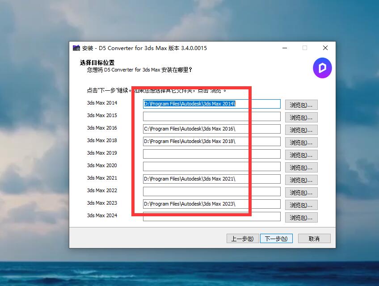Click the "您想将 D5 Converter for 3ds Max 安装在哪里?" text
Image resolution: width=379 pixels, height=286 pixels.
pos(140,70)
